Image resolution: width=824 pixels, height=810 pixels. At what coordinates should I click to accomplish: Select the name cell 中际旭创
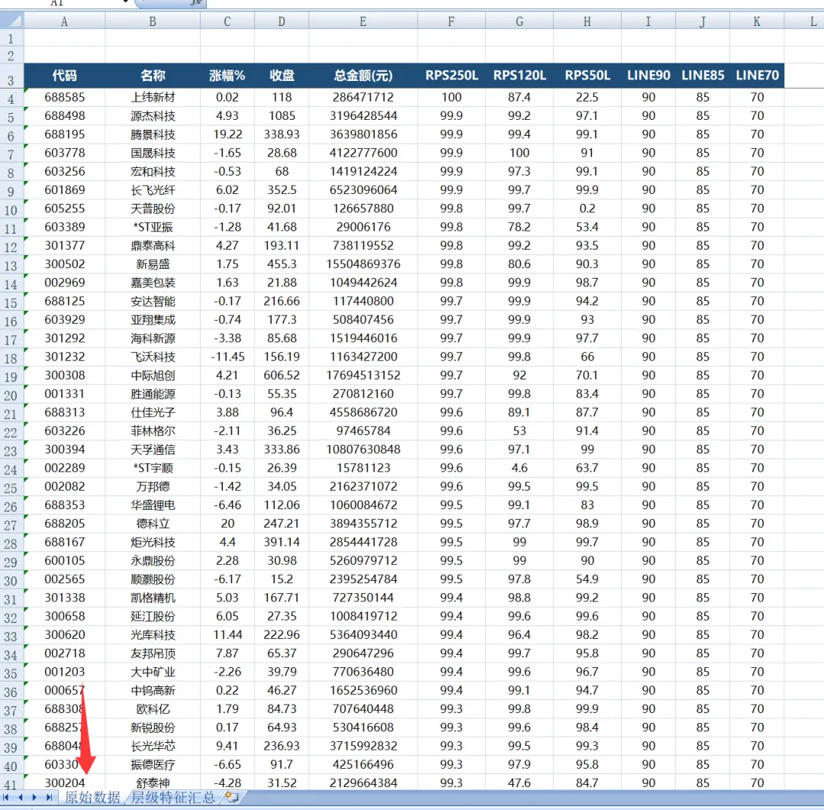tap(153, 376)
